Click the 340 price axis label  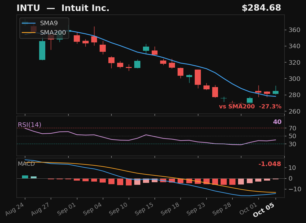pos(294,46)
